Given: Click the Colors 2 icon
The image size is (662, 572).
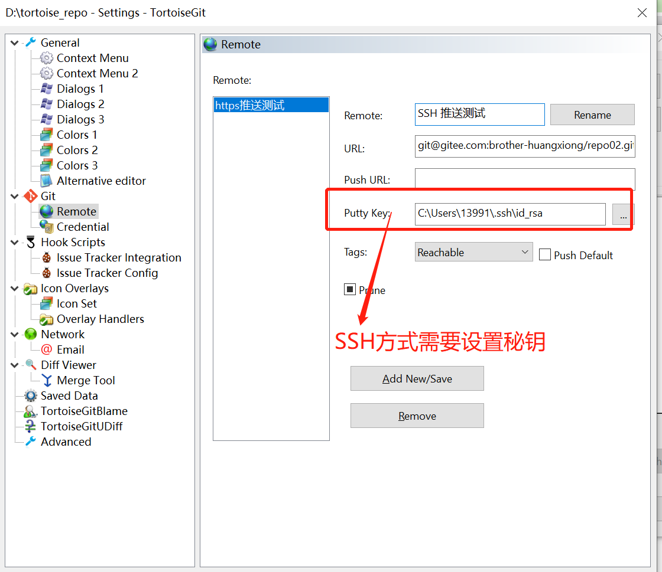Looking at the screenshot, I should (x=47, y=150).
